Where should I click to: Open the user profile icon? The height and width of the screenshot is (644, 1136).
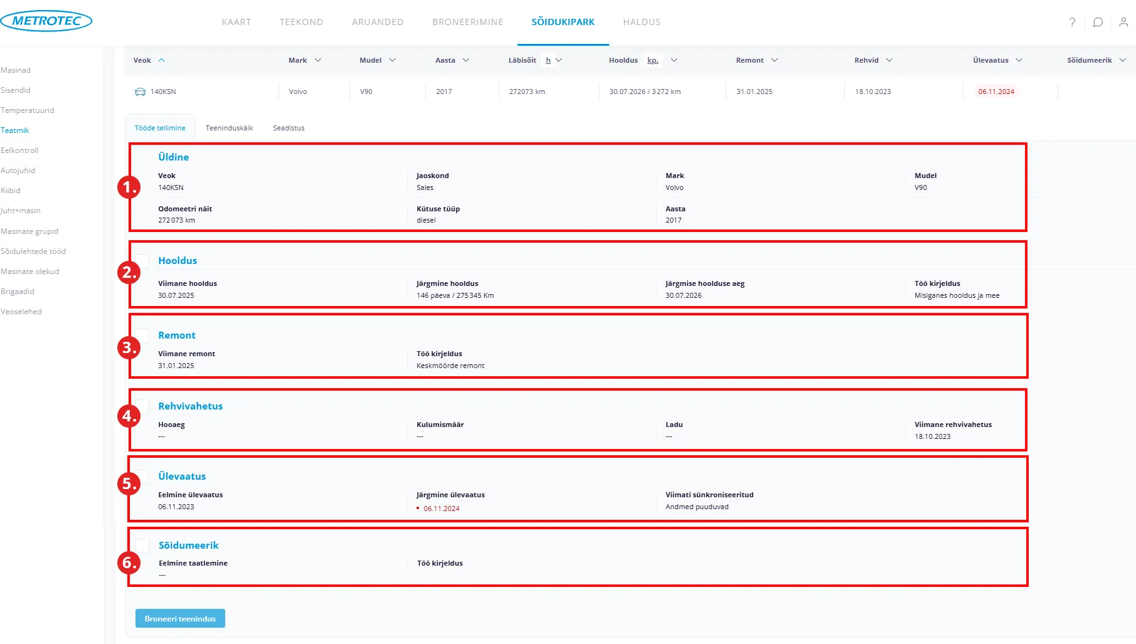(1123, 23)
